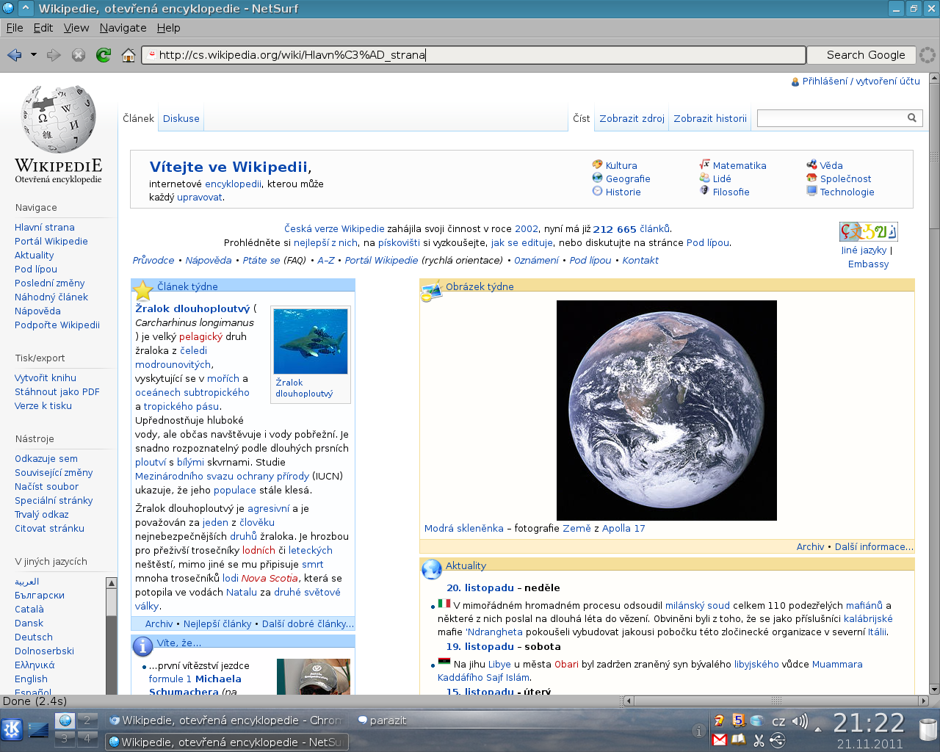Open the Gmail notifier tray icon
Screen dimensions: 940x752
720,740
